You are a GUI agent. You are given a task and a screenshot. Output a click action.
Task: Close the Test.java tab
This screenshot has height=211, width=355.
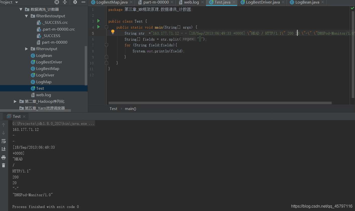(234, 2)
